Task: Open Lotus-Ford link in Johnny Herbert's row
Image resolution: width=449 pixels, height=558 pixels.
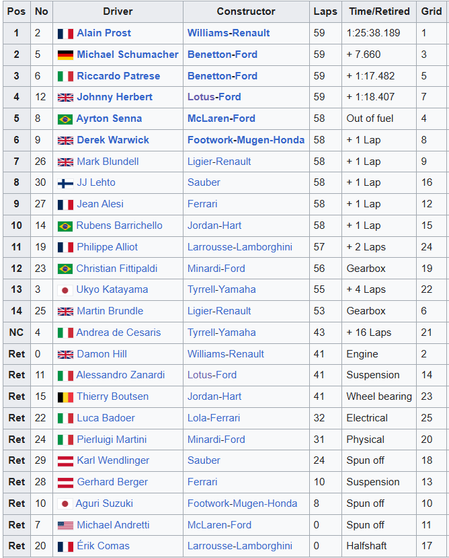Action: (x=214, y=97)
